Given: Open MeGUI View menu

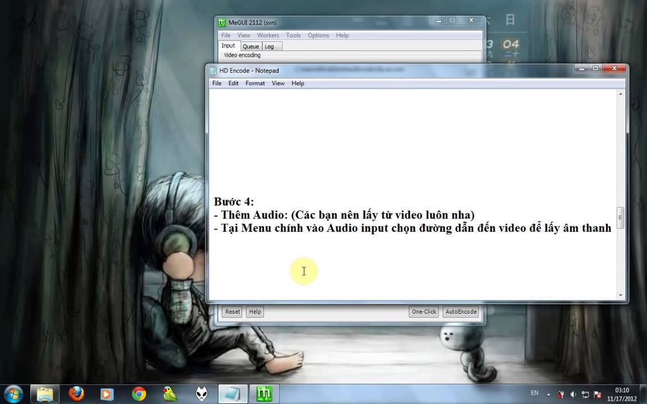Looking at the screenshot, I should [243, 35].
